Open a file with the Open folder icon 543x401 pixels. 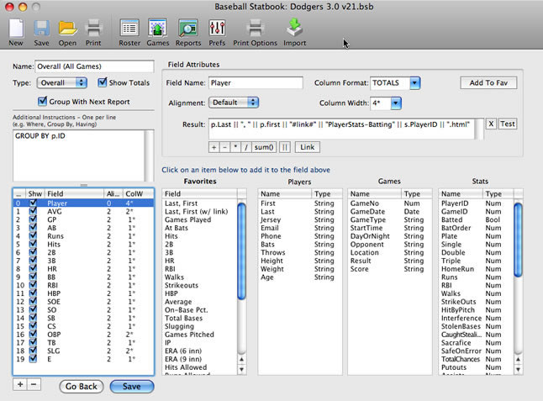tap(67, 29)
